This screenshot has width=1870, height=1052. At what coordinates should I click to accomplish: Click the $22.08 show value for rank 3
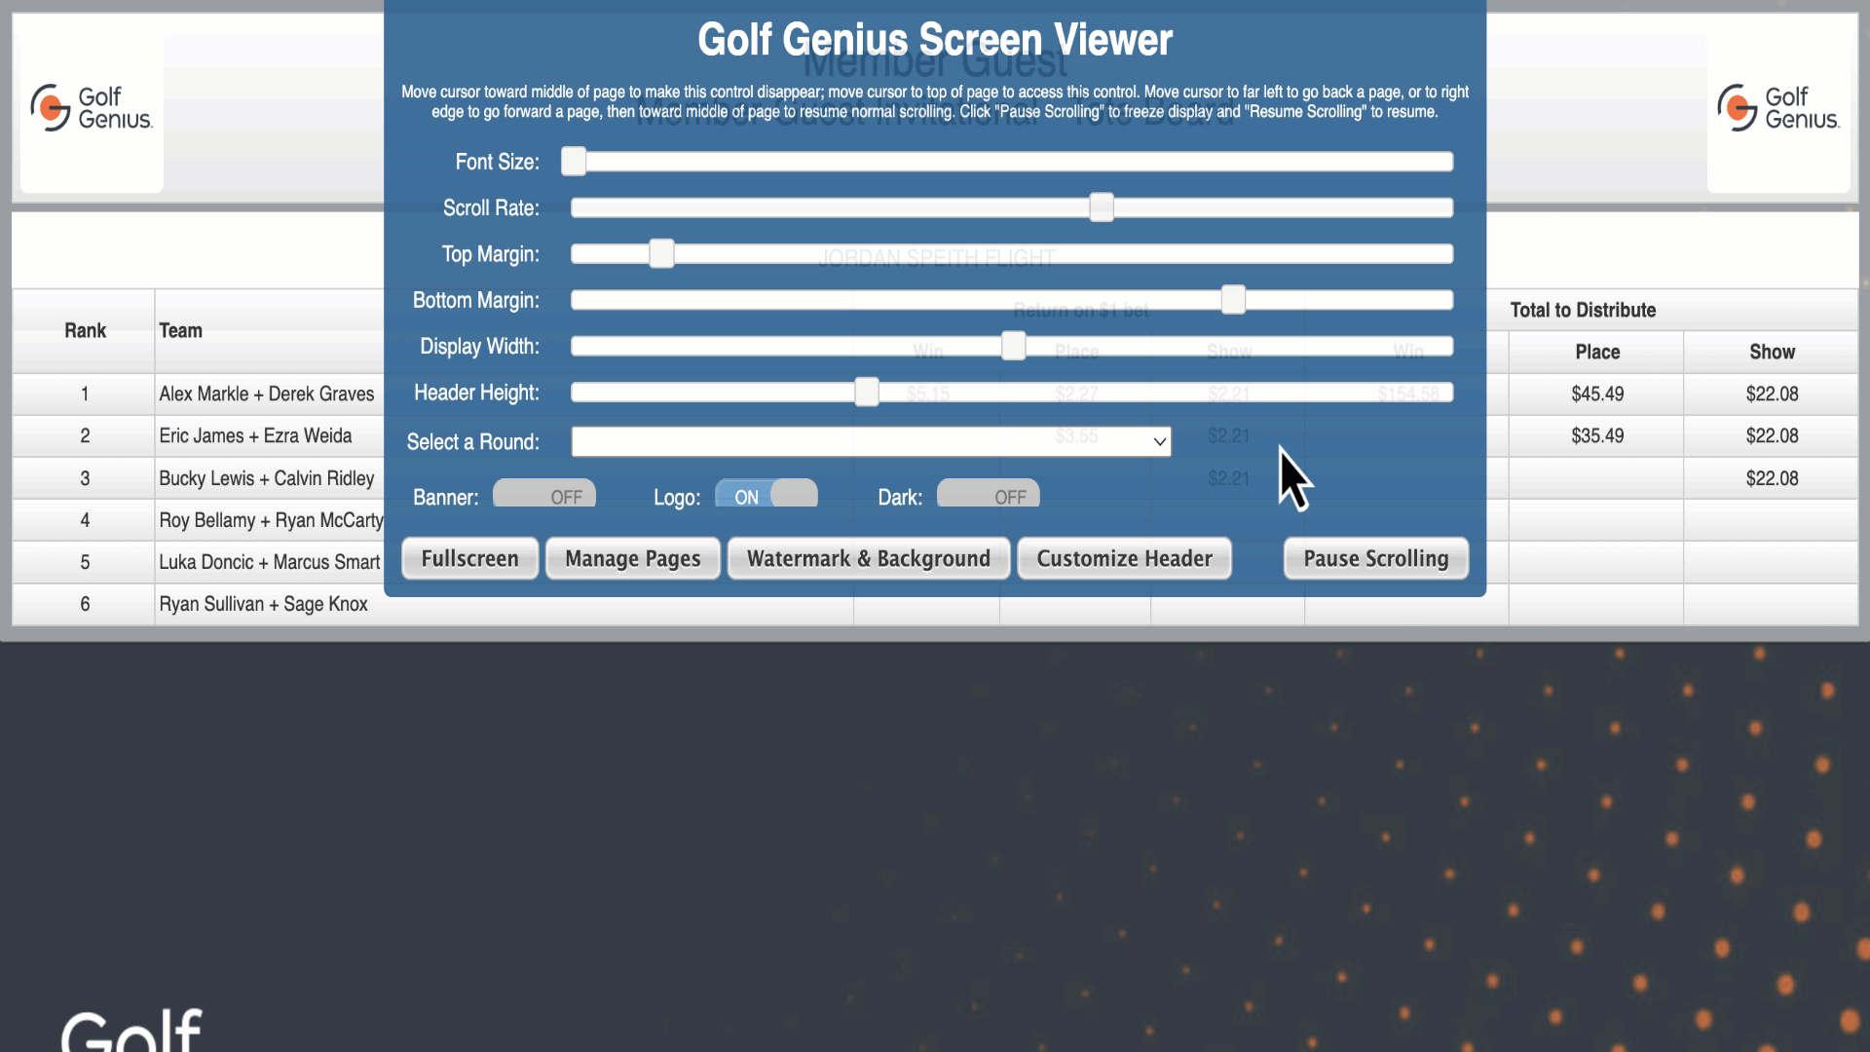point(1772,478)
